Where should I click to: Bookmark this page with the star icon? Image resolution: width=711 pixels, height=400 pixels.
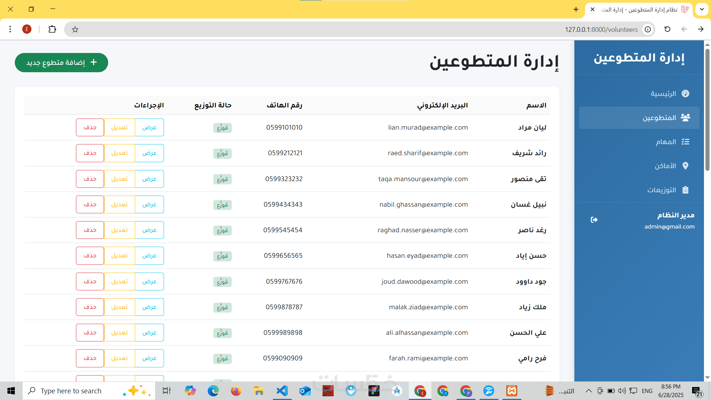(x=75, y=30)
